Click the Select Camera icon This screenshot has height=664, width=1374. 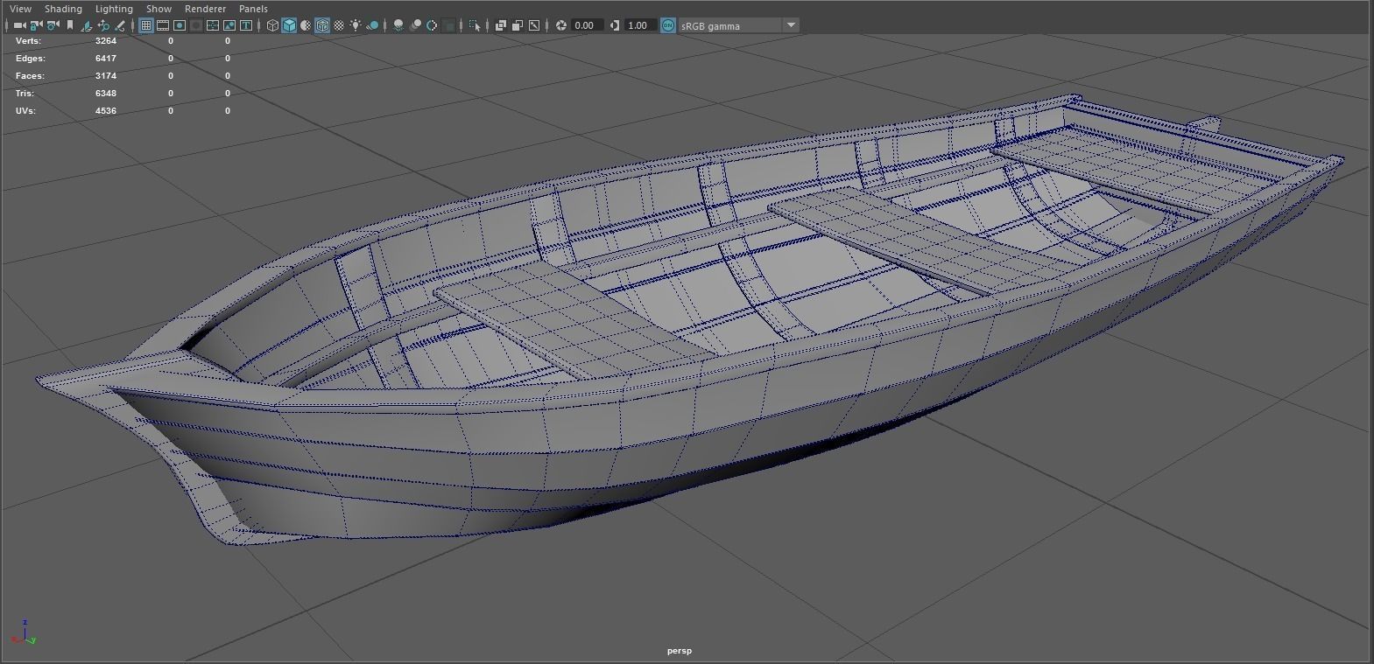pyautogui.click(x=19, y=25)
